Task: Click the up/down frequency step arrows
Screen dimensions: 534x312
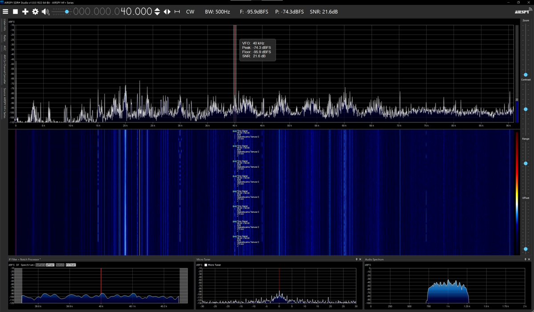Action: [157, 12]
